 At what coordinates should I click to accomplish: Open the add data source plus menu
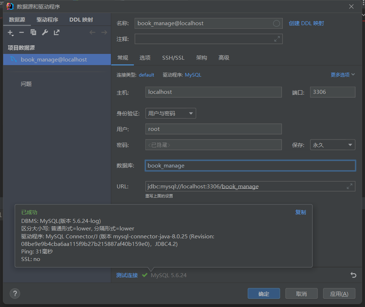[10, 33]
